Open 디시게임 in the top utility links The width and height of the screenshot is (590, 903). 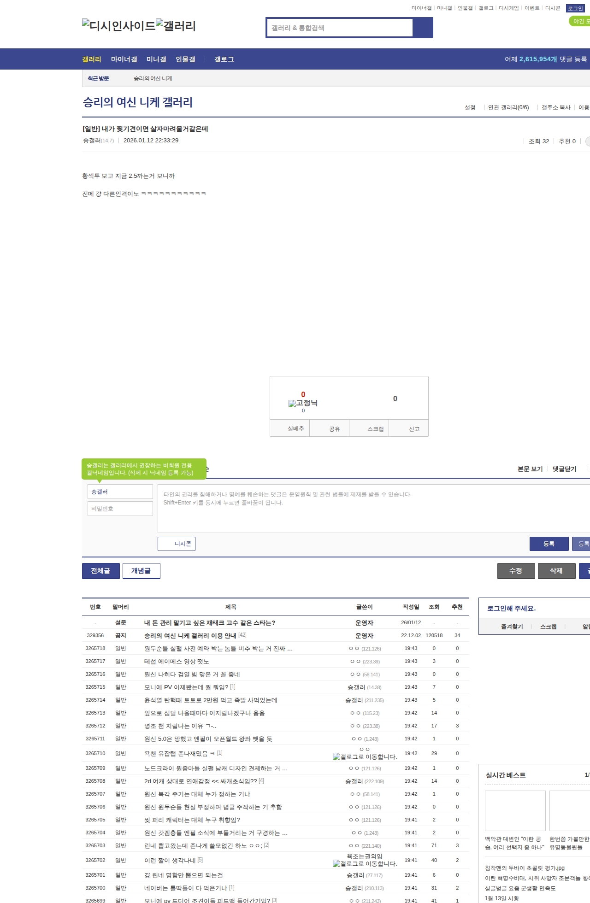508,8
